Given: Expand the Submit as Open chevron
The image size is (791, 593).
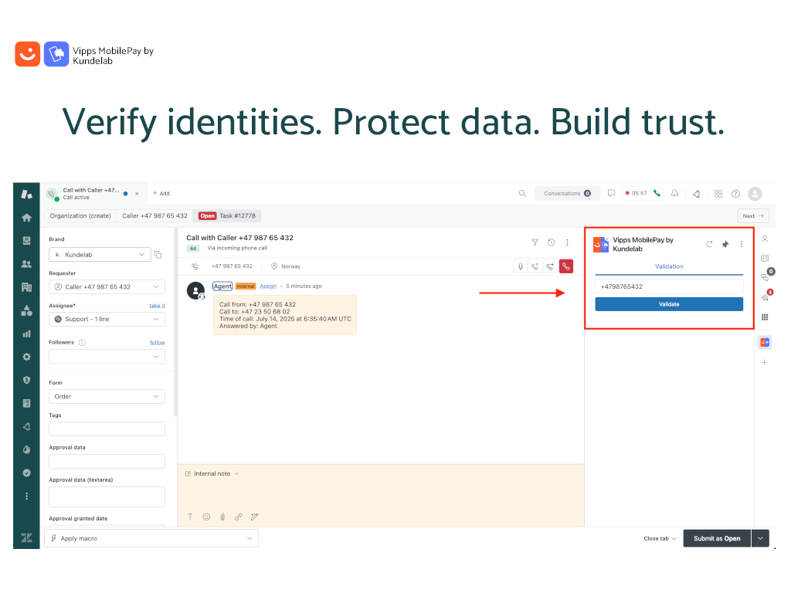Looking at the screenshot, I should pos(760,538).
